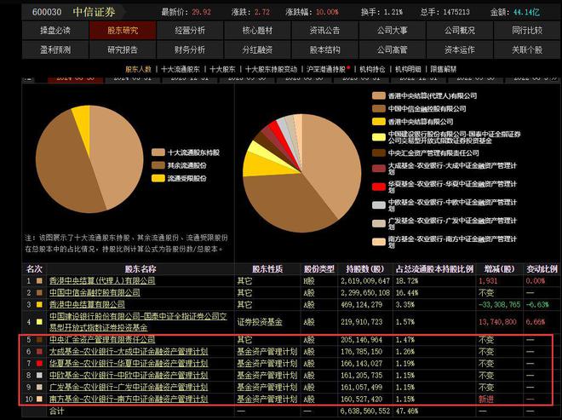Click legend swatch for 南方基金 plan
This screenshot has height=420, width=562.
378,242
